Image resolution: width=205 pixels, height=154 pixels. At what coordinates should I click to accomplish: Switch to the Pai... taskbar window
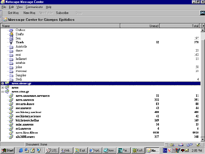click(x=124, y=150)
